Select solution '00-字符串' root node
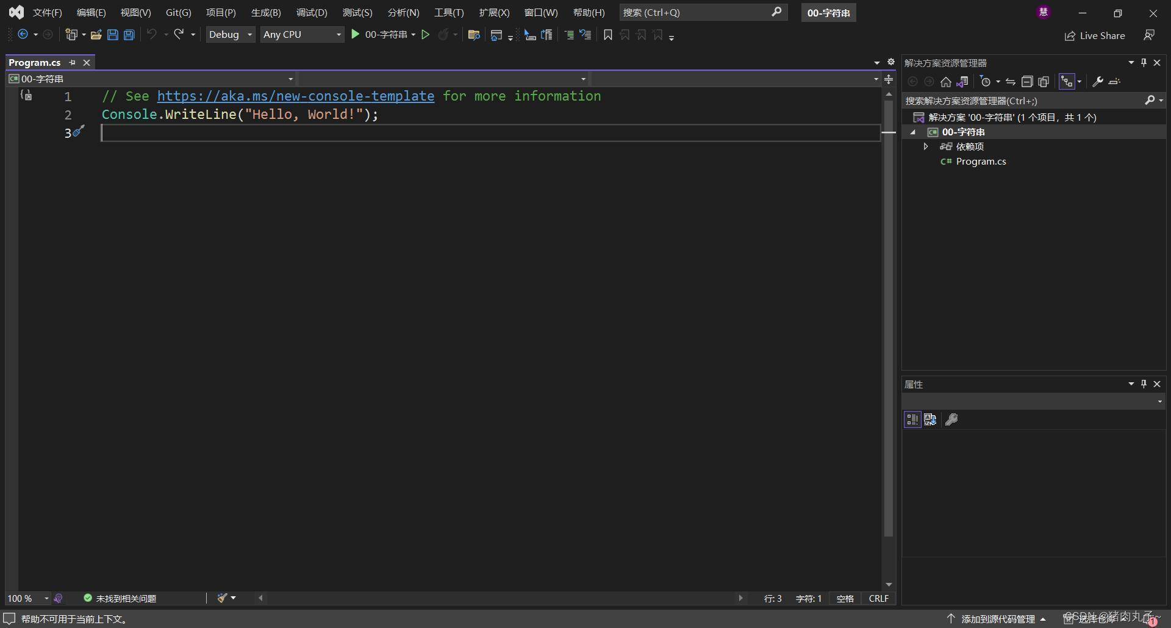This screenshot has width=1171, height=628. [x=1012, y=118]
